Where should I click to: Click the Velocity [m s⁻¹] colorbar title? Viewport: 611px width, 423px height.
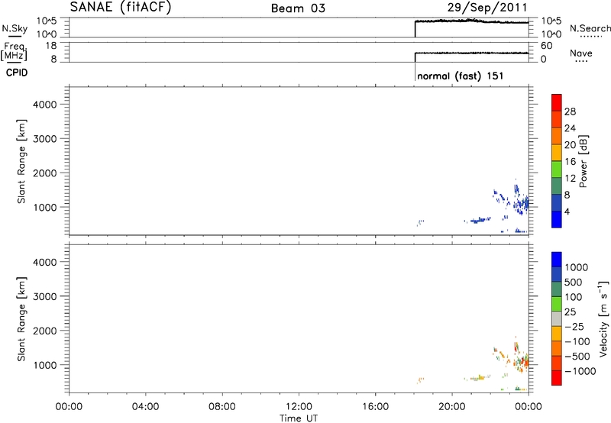tap(603, 318)
